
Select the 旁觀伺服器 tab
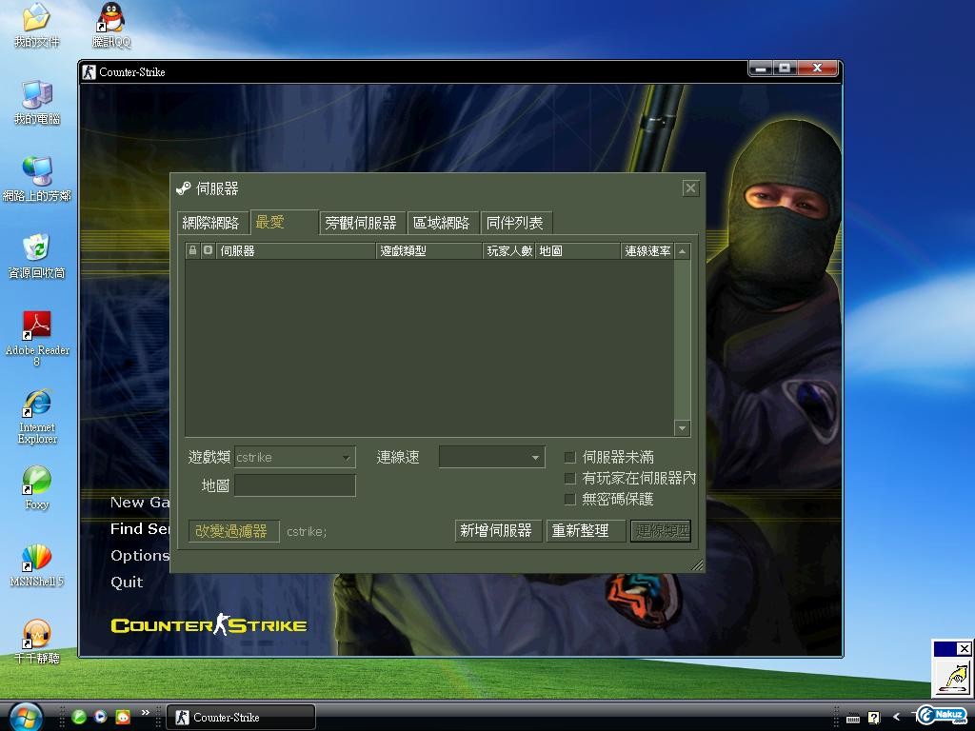point(360,223)
